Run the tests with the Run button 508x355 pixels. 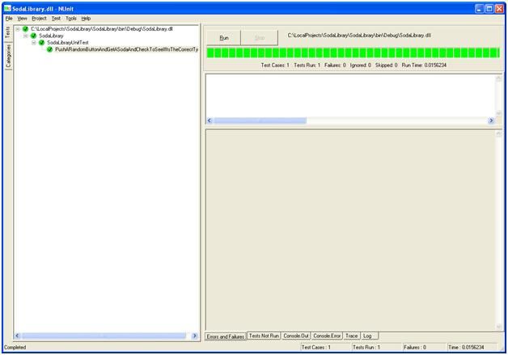[x=224, y=38]
